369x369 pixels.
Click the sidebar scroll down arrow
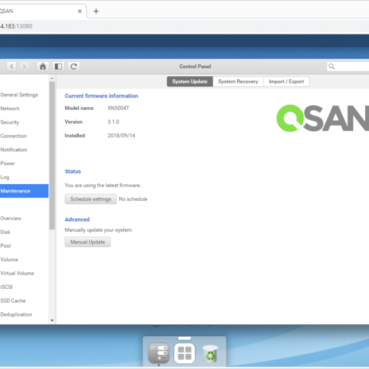[52, 320]
